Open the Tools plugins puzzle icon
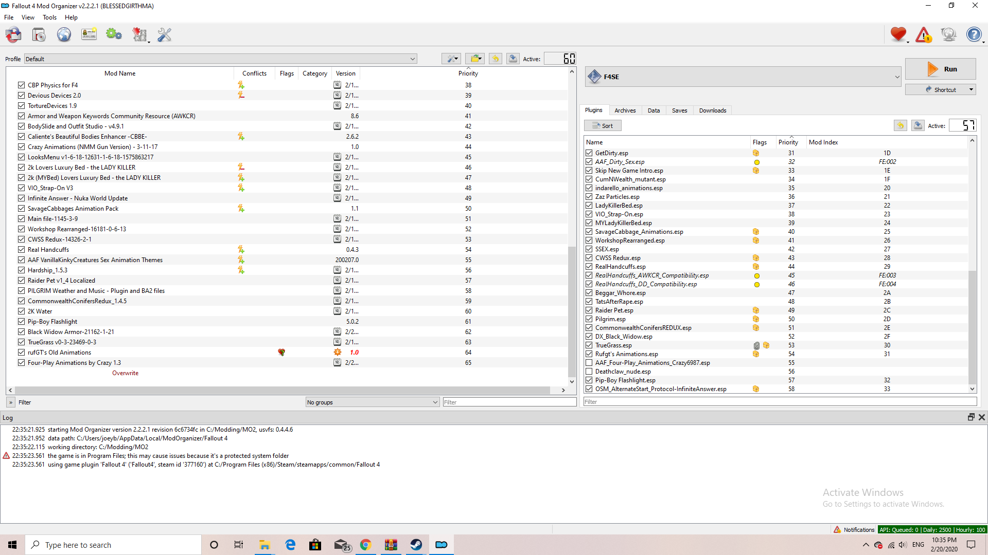 pyautogui.click(x=139, y=35)
